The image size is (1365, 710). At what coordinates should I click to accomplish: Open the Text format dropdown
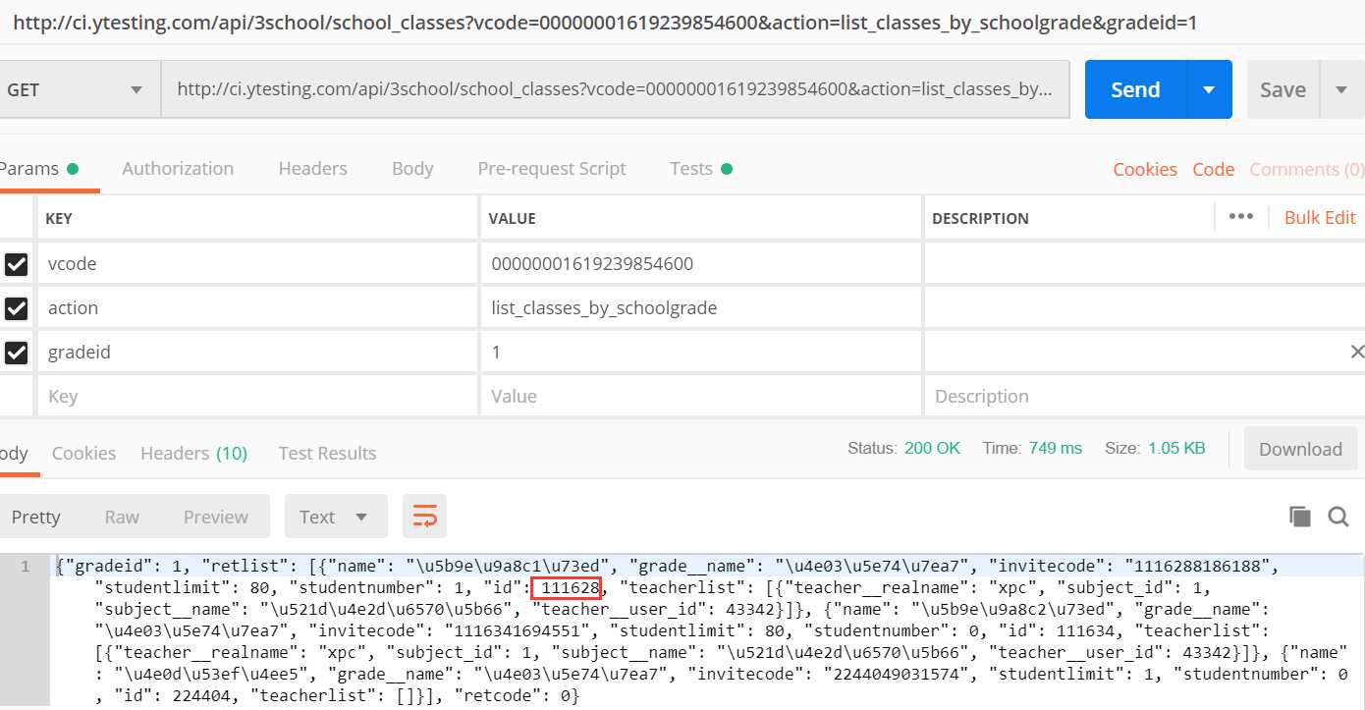coord(336,517)
